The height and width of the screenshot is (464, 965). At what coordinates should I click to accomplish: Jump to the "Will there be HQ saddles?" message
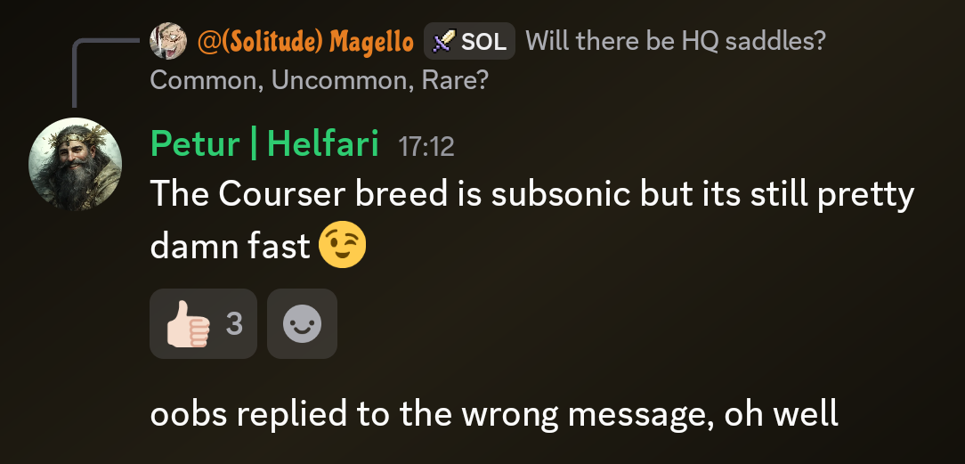point(675,42)
